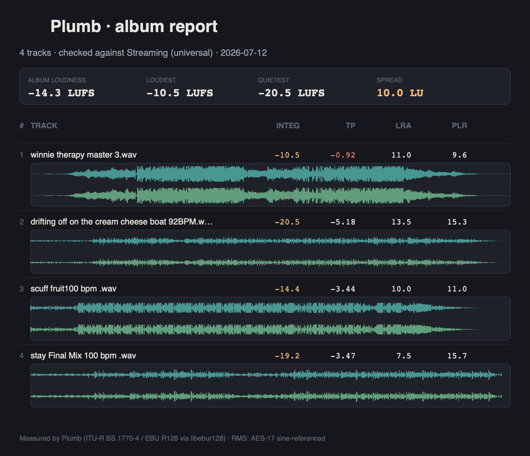Click the Measured by Plumb footer note
The width and height of the screenshot is (530, 456).
(x=172, y=438)
